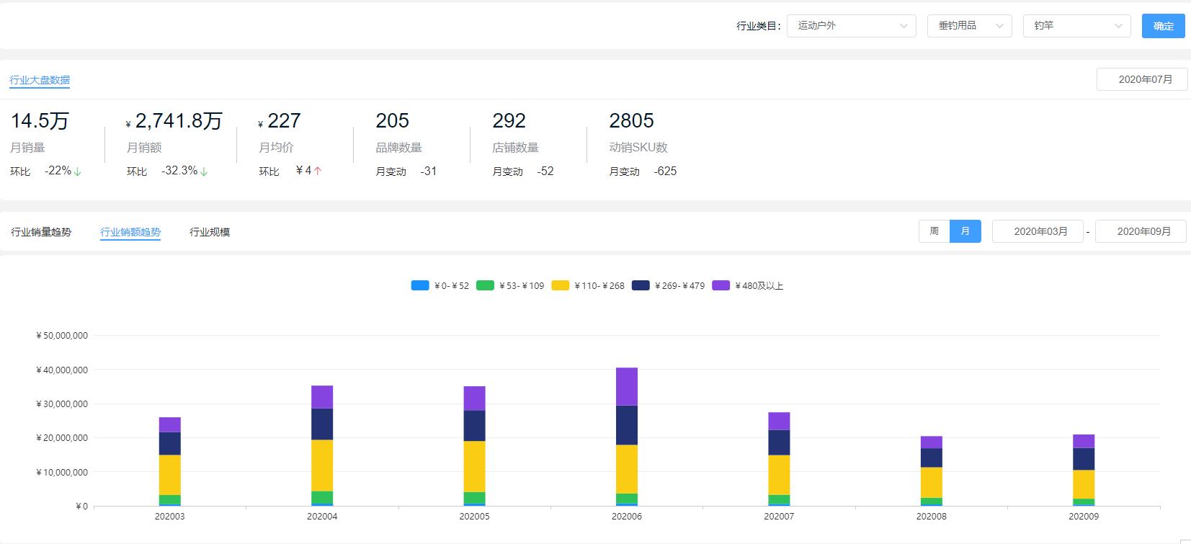Toggle chart granularity to 月

(x=965, y=231)
